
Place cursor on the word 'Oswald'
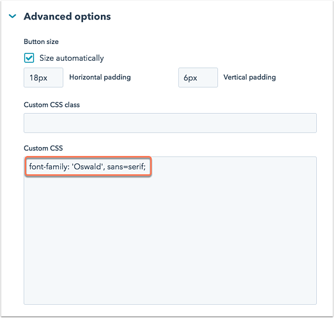coord(88,167)
